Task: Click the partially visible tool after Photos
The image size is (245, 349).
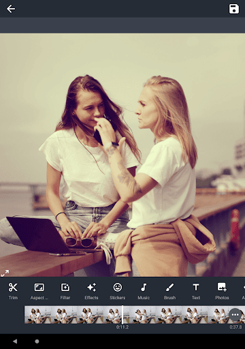Action: coord(243,291)
